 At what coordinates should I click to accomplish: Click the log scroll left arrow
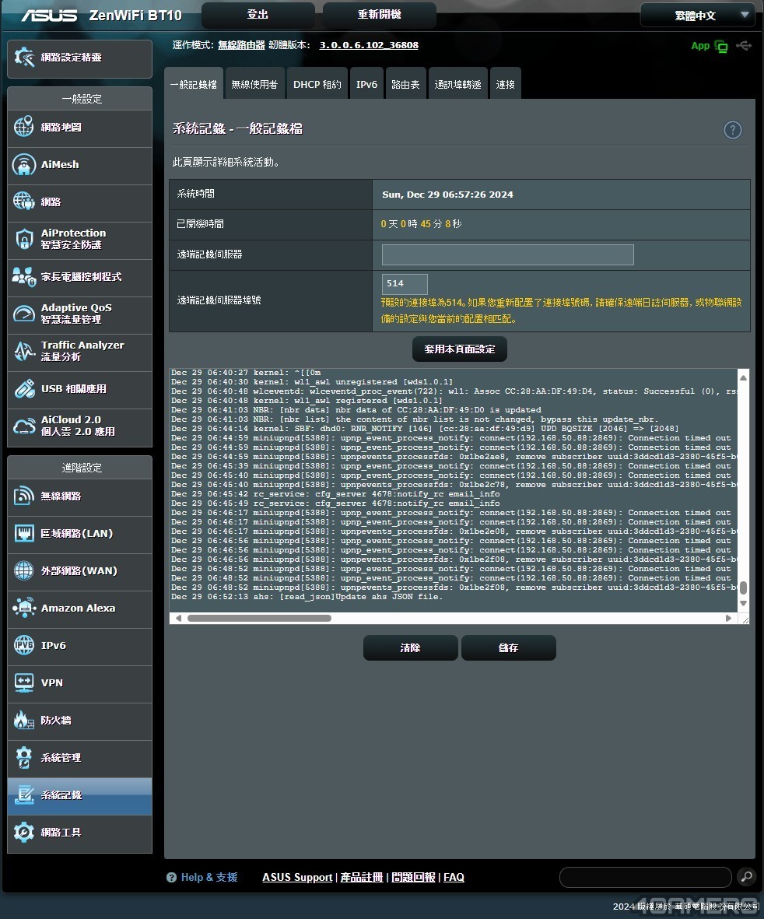coord(178,619)
